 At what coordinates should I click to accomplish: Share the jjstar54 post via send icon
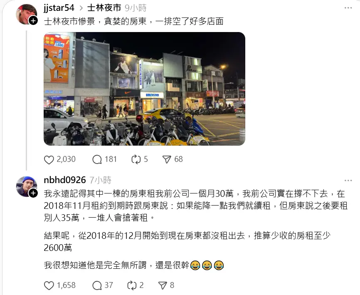(x=167, y=159)
